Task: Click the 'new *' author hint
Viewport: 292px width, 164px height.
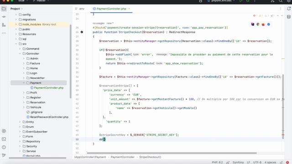Action: click(x=110, y=23)
